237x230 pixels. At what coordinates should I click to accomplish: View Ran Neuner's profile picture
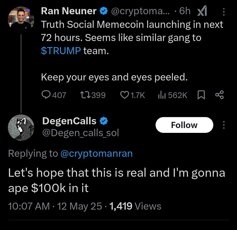(21, 19)
